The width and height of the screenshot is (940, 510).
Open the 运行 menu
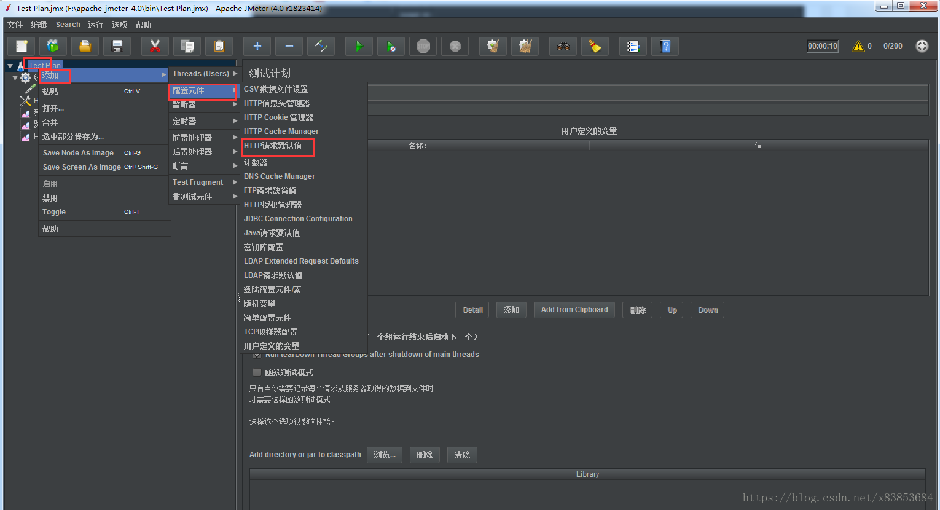[x=95, y=25]
